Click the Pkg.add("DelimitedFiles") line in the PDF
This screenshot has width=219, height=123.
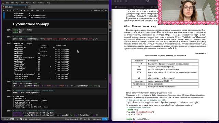[x=140, y=112]
